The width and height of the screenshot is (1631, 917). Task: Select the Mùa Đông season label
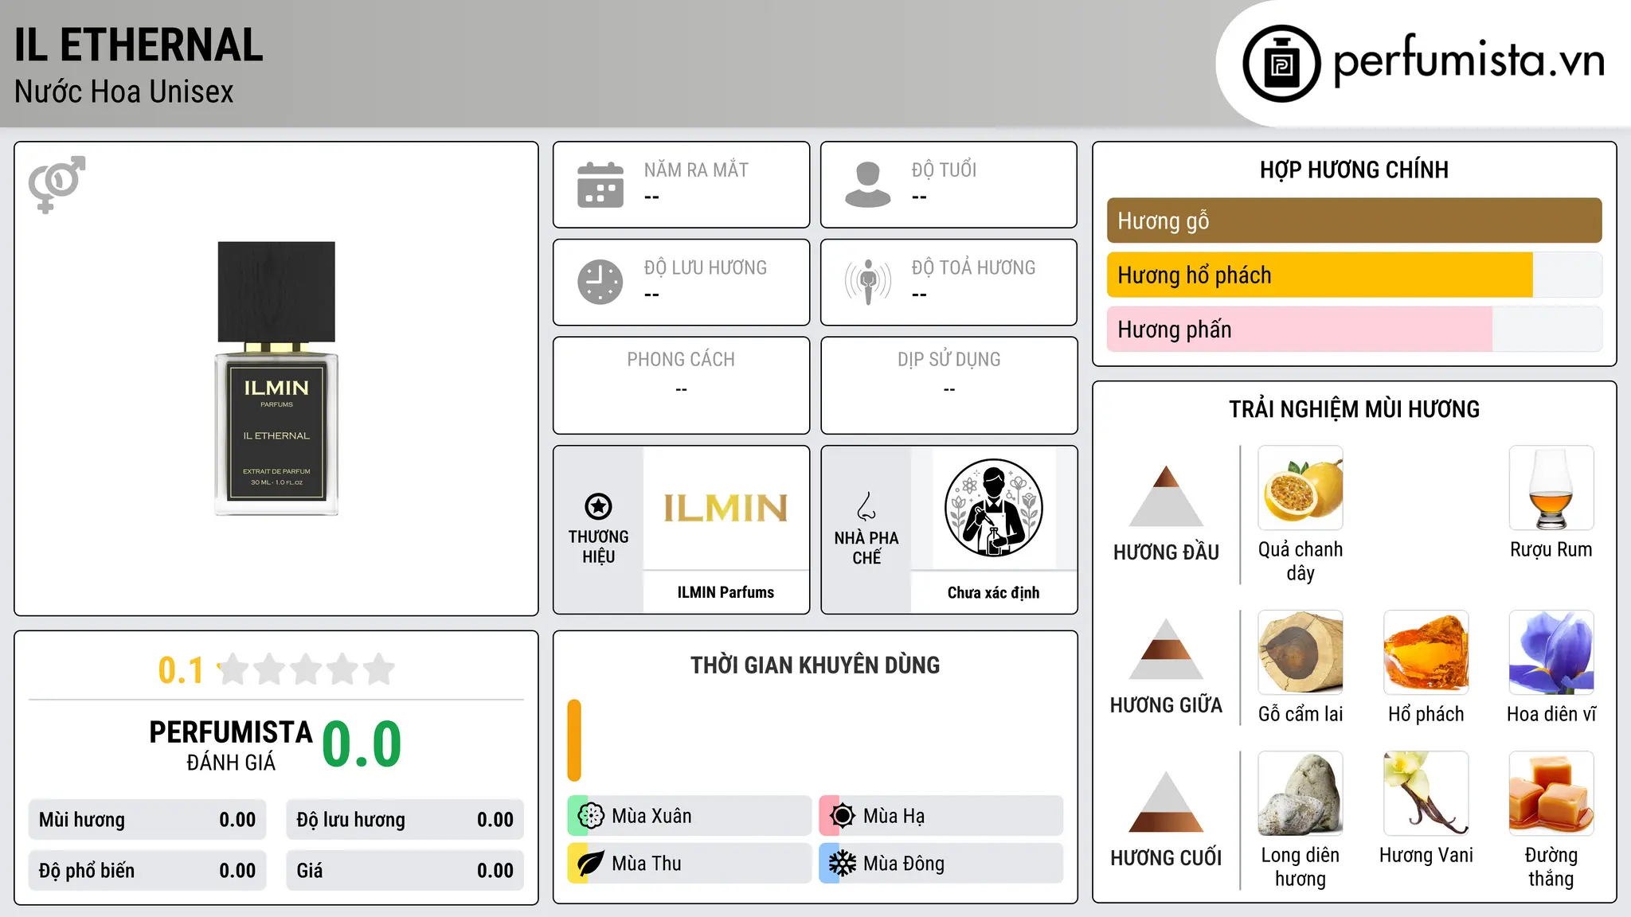903,864
